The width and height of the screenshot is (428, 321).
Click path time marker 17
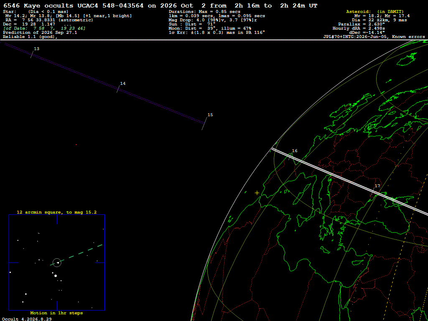point(373,191)
